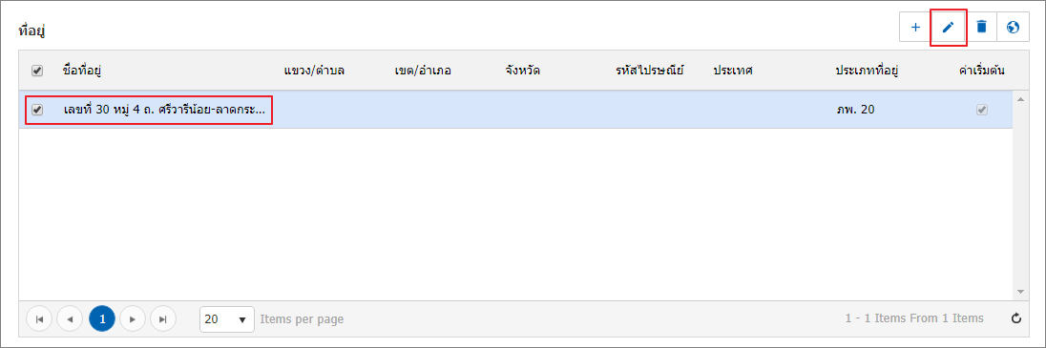Click the globe icon in toolbar
The height and width of the screenshot is (348, 1046).
pos(1014,28)
